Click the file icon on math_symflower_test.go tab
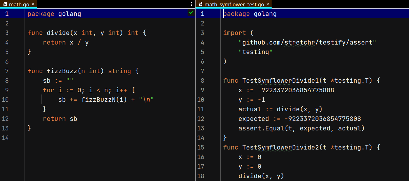 point(201,4)
